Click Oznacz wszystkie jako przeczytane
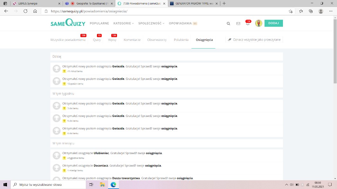Screen dimensions: 337x189 (254, 40)
